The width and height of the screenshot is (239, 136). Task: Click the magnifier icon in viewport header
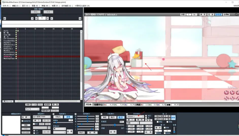click(x=236, y=14)
